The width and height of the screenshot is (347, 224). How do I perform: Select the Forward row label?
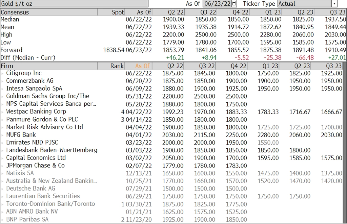(11, 50)
